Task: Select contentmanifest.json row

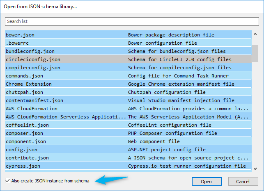Action: (x=128, y=100)
